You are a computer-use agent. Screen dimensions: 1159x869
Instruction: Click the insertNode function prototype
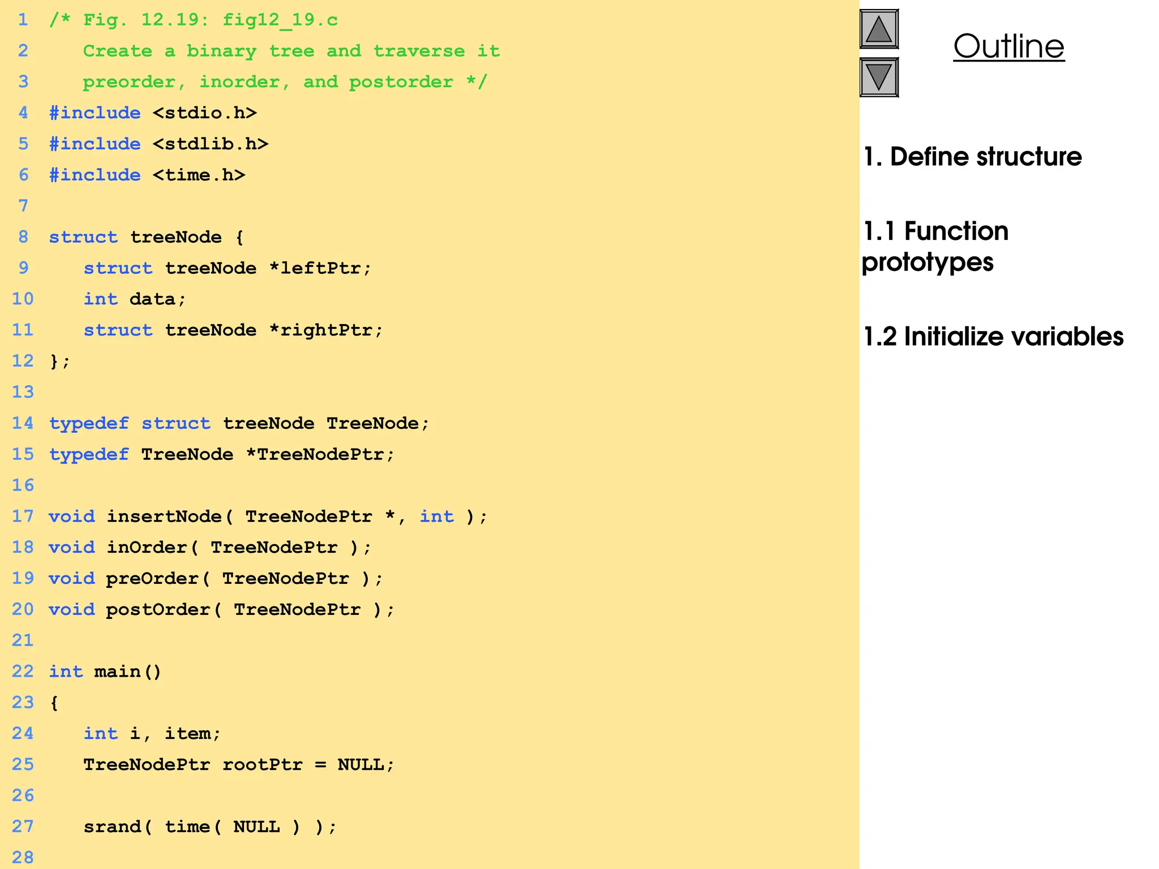pyautogui.click(x=268, y=517)
